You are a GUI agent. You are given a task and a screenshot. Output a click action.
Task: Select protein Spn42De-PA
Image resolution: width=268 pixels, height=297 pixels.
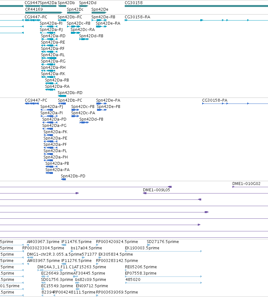click(x=108, y=100)
